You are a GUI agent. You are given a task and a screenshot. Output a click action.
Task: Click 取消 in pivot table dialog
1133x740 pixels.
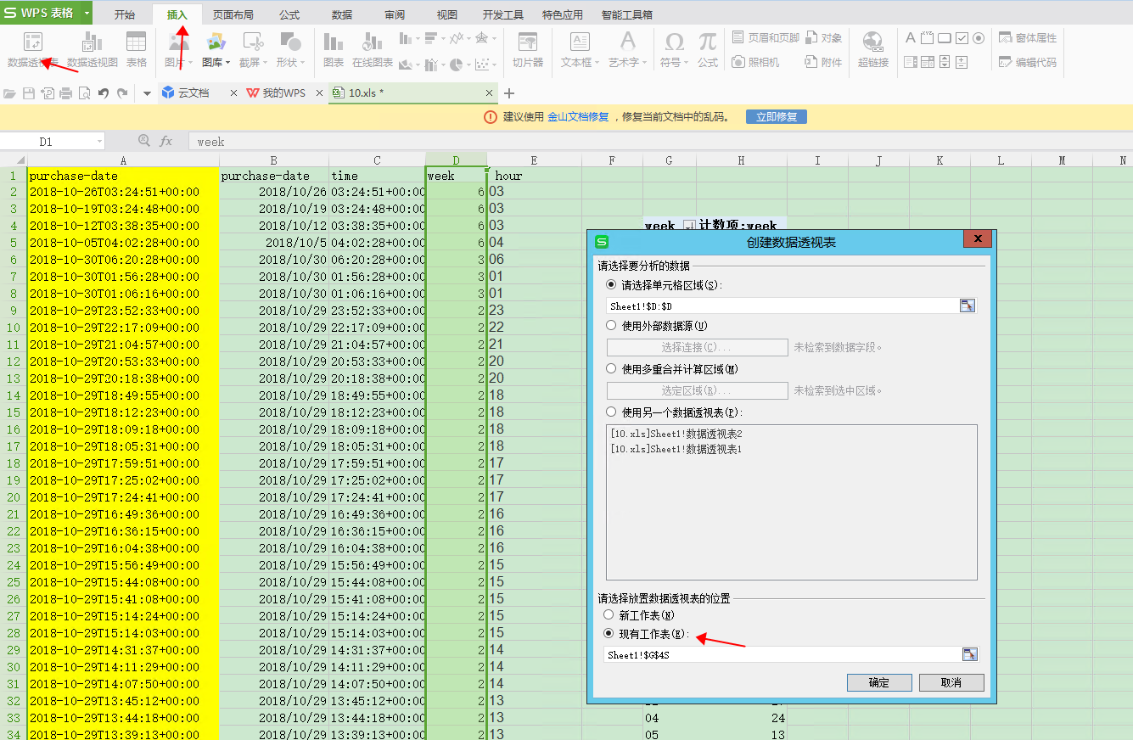click(x=951, y=682)
